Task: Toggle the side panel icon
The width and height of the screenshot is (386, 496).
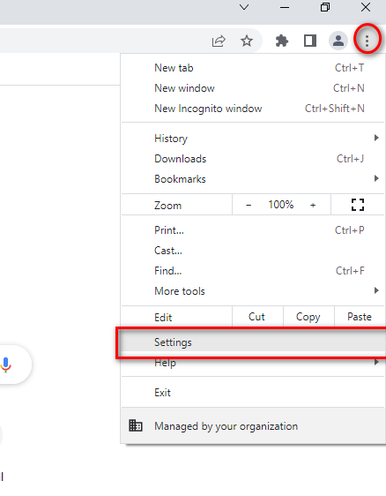Action: click(x=310, y=41)
